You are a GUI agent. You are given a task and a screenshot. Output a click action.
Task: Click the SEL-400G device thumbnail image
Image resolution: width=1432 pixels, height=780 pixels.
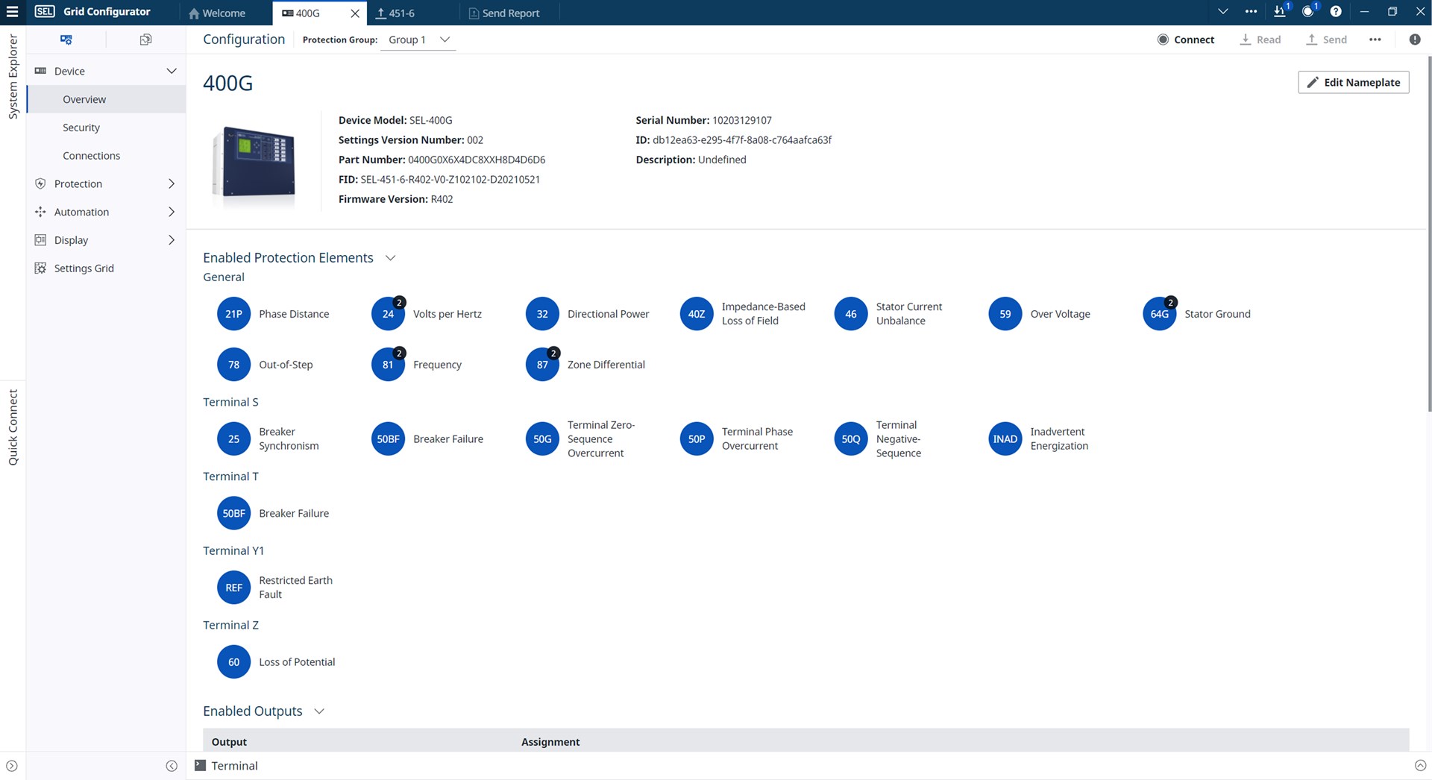pos(254,162)
